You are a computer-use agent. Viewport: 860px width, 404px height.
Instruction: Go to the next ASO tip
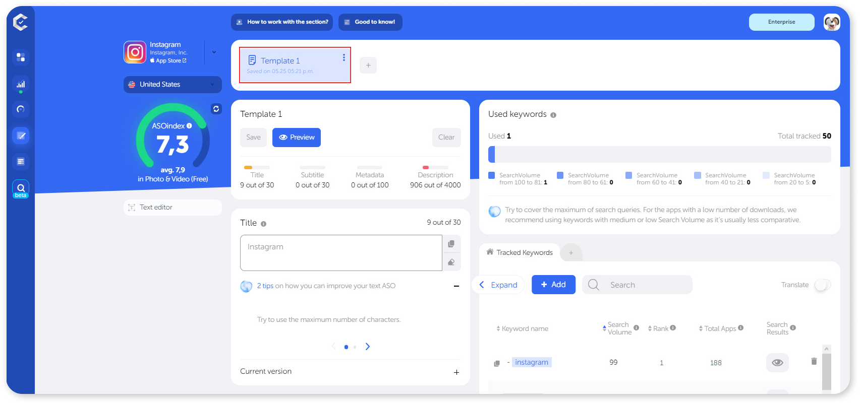(368, 347)
